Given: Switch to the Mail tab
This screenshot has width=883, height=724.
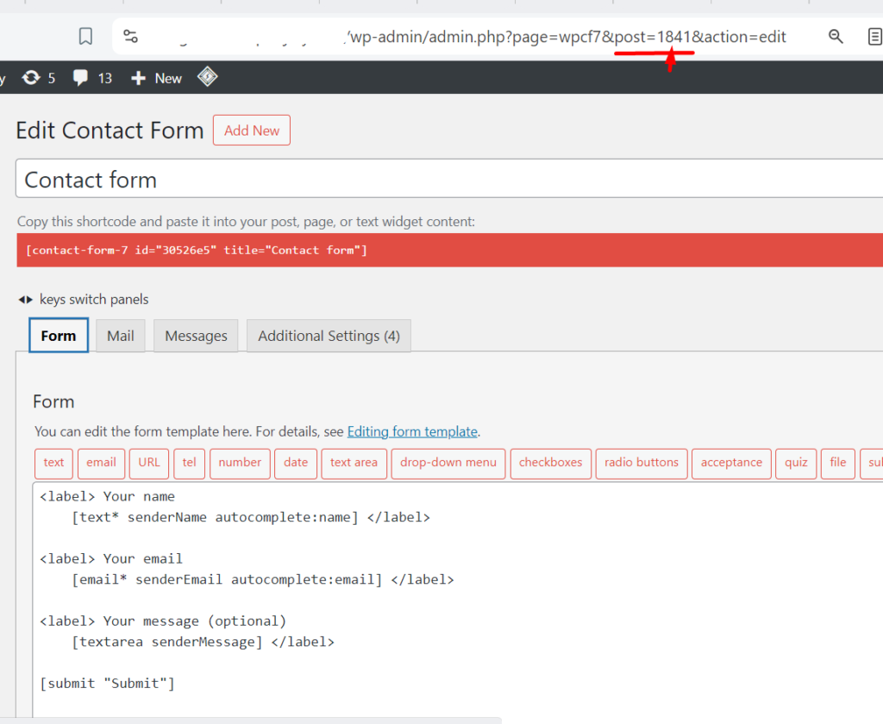Looking at the screenshot, I should pyautogui.click(x=121, y=336).
